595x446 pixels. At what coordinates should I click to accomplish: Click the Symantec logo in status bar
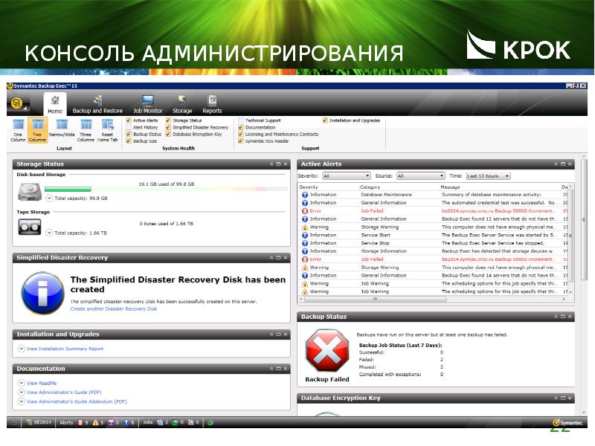567,422
